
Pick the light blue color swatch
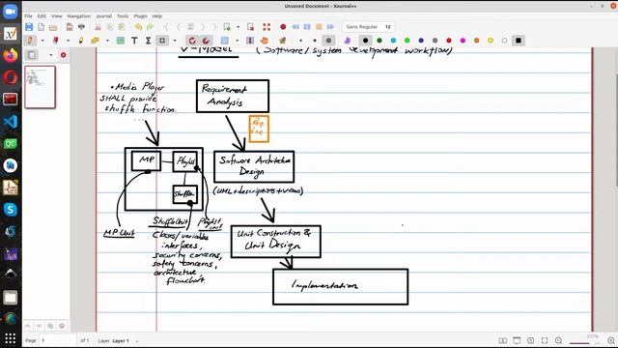[x=393, y=41]
